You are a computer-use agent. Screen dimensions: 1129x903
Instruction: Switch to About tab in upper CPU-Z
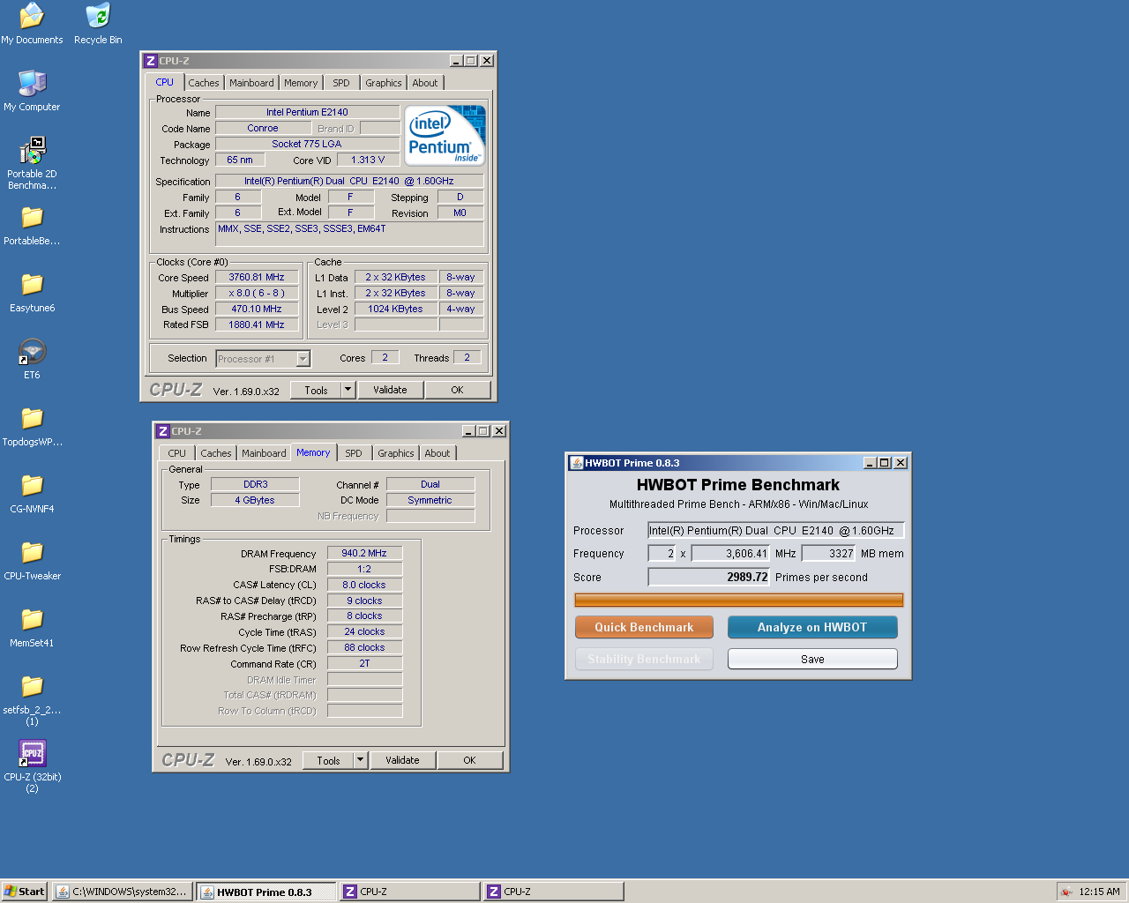tap(425, 83)
